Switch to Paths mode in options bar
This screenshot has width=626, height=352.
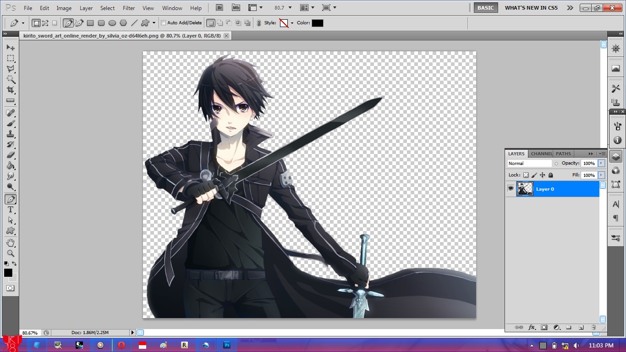coord(45,23)
